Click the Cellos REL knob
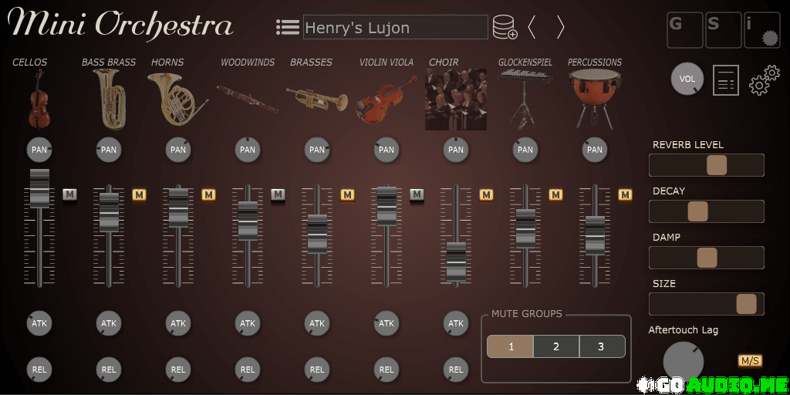This screenshot has width=790, height=395. coord(39,370)
